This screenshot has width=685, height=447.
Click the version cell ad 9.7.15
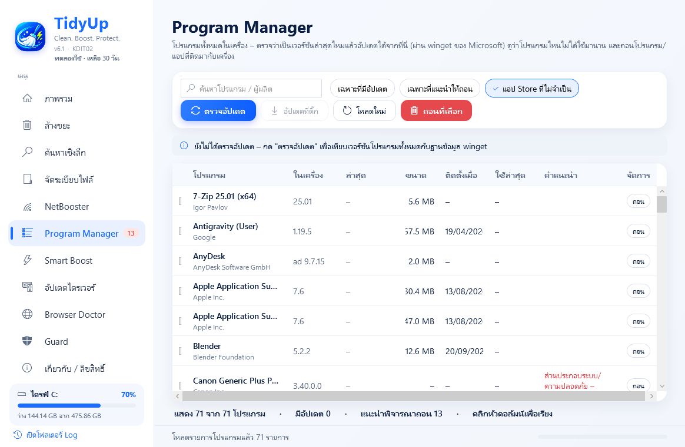[309, 261]
